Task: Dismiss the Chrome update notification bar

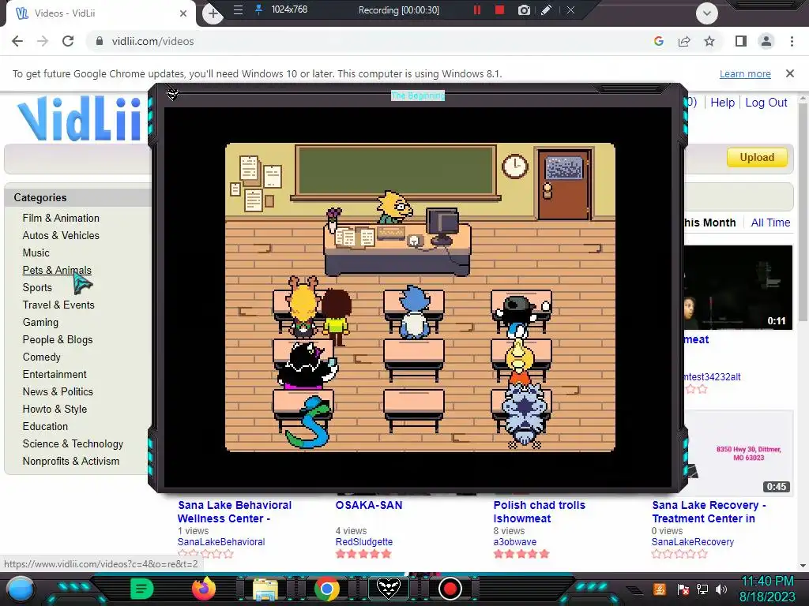Action: (x=790, y=73)
